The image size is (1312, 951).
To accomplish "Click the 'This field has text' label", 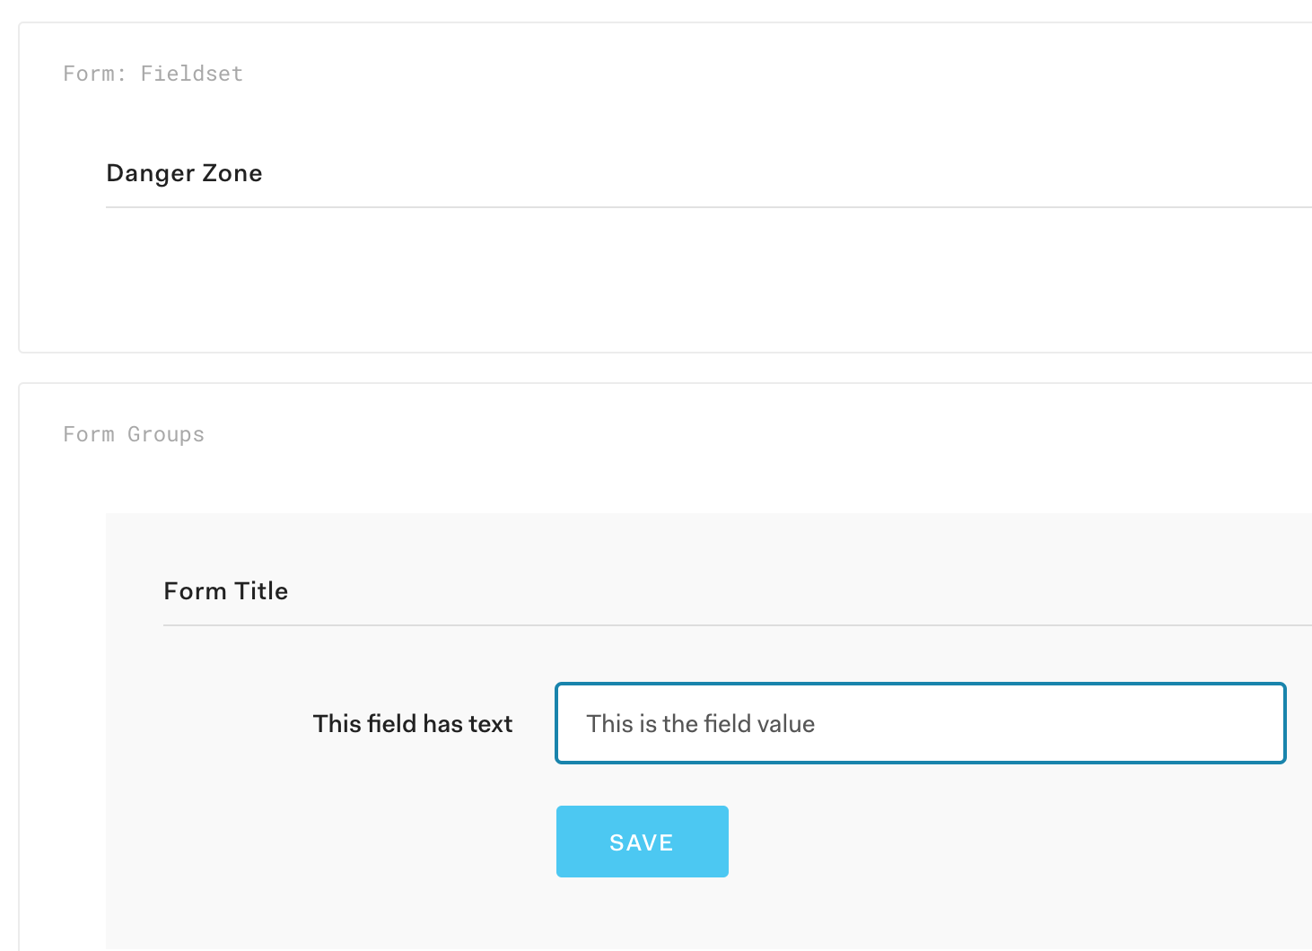I will 412,724.
